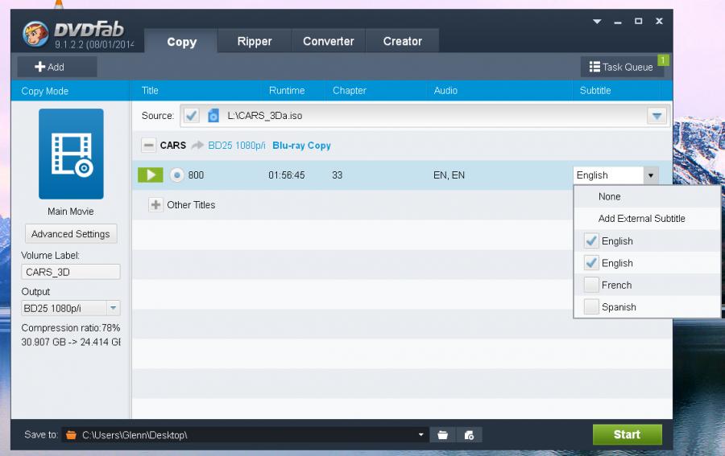Open the Task Queue

(620, 67)
